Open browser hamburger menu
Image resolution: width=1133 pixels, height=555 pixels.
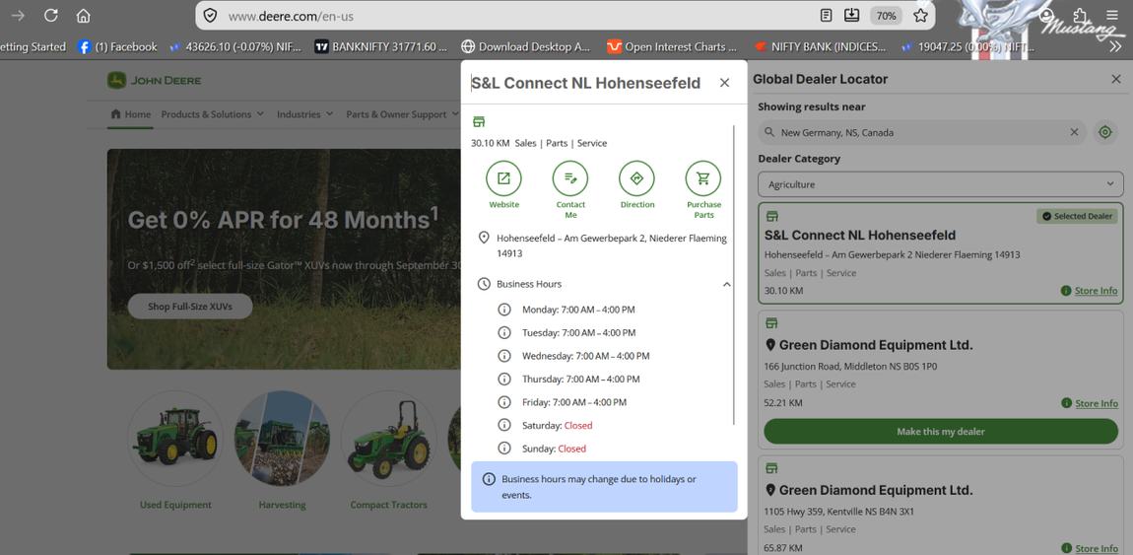[x=1112, y=15]
